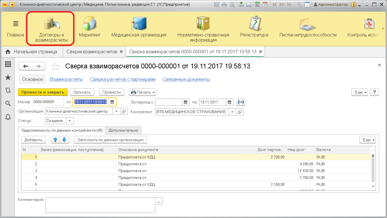The width and height of the screenshot is (387, 218).
Task: Click the period selection button beside the dates
Action: tap(241, 102)
